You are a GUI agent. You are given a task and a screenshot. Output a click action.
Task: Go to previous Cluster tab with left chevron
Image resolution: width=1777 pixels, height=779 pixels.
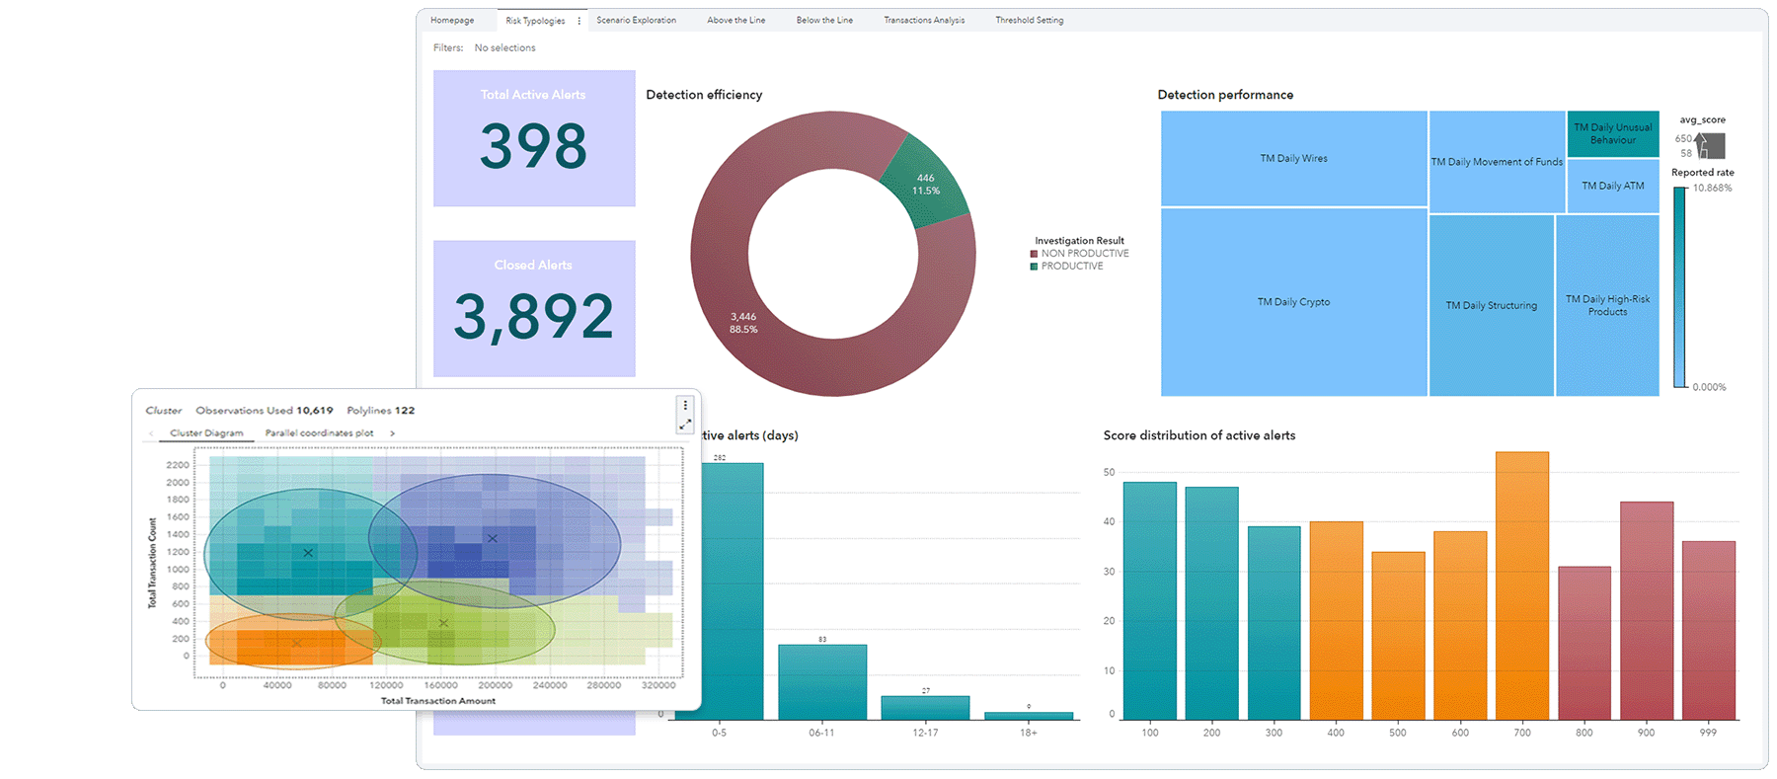(151, 433)
